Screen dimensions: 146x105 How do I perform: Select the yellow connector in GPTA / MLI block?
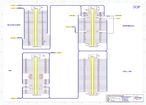click(93, 75)
